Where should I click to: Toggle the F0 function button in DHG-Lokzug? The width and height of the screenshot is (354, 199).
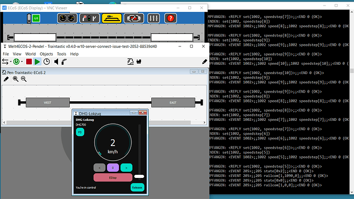coord(80,132)
